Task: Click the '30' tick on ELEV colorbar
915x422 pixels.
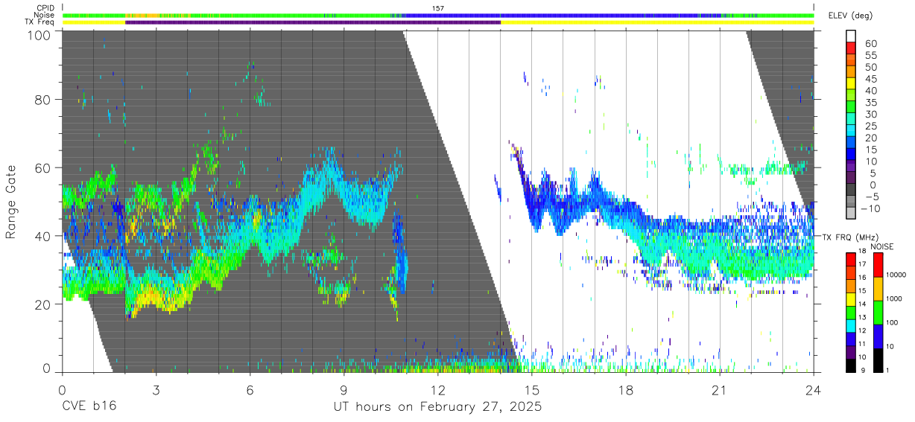Action: click(870, 115)
